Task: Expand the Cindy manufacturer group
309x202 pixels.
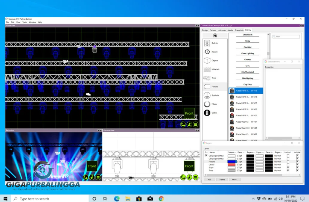Action: pyautogui.click(x=247, y=41)
